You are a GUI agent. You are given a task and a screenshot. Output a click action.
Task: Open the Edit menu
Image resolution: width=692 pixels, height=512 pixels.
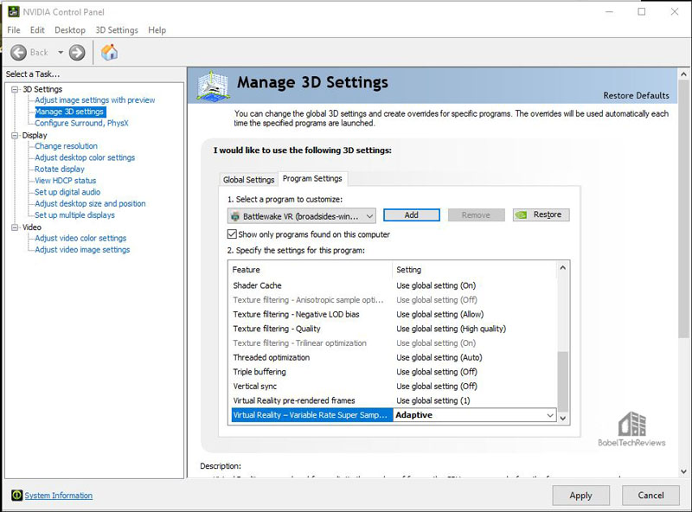click(x=37, y=30)
